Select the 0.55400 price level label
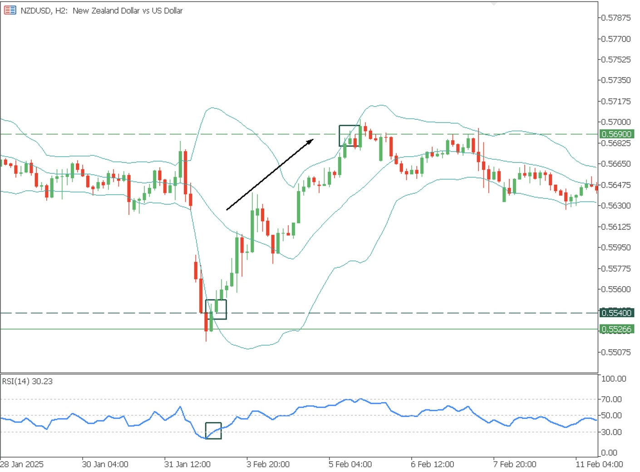 point(616,313)
